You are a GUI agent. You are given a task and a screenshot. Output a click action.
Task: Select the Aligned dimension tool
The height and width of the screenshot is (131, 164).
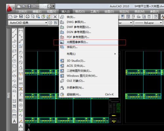(x=21, y=36)
